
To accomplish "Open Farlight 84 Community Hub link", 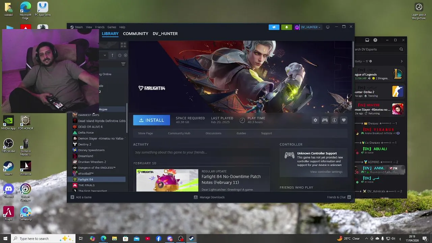I will click(x=179, y=133).
